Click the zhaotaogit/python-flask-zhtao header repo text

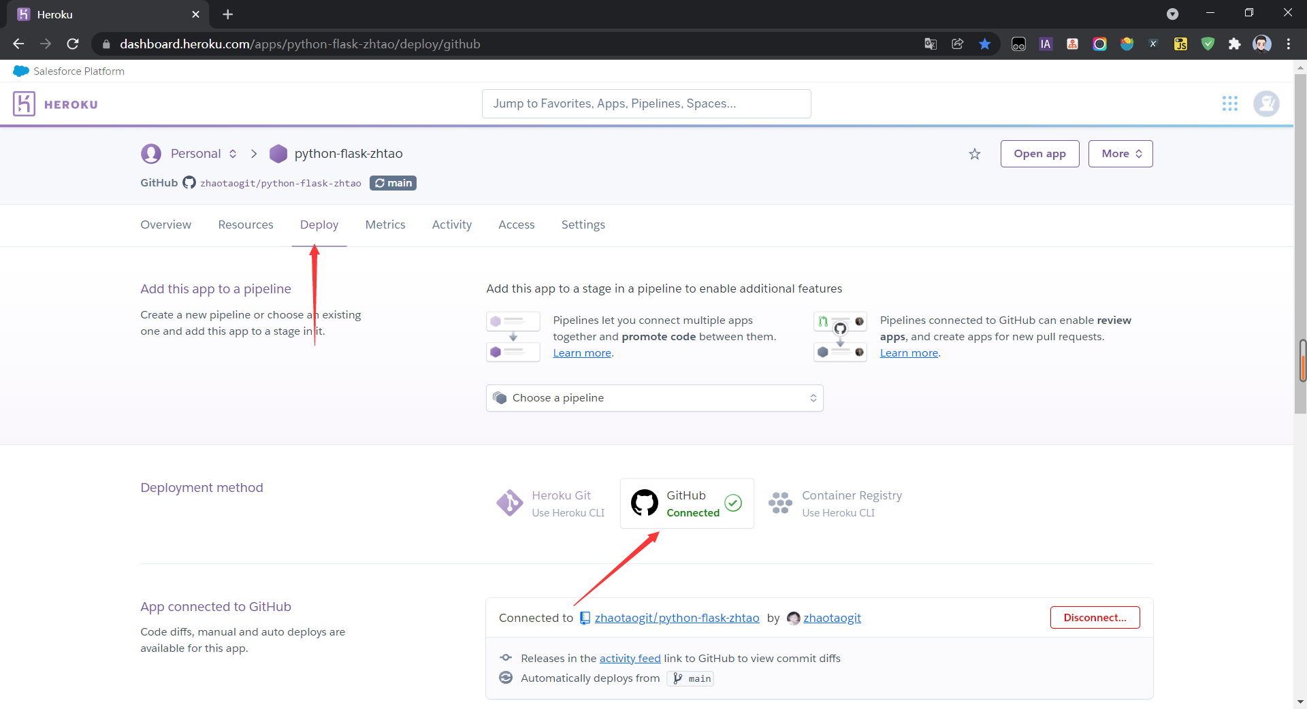tap(280, 183)
